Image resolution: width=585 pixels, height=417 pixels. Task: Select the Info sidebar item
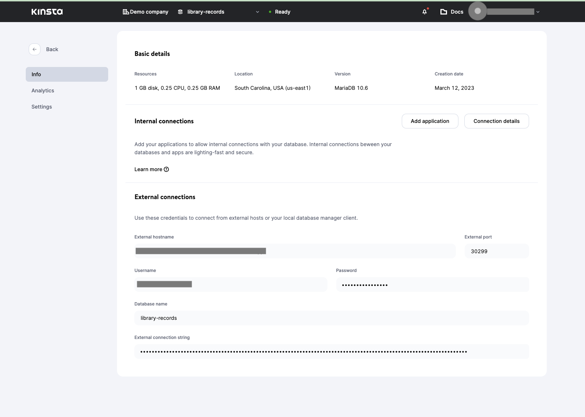(x=67, y=74)
